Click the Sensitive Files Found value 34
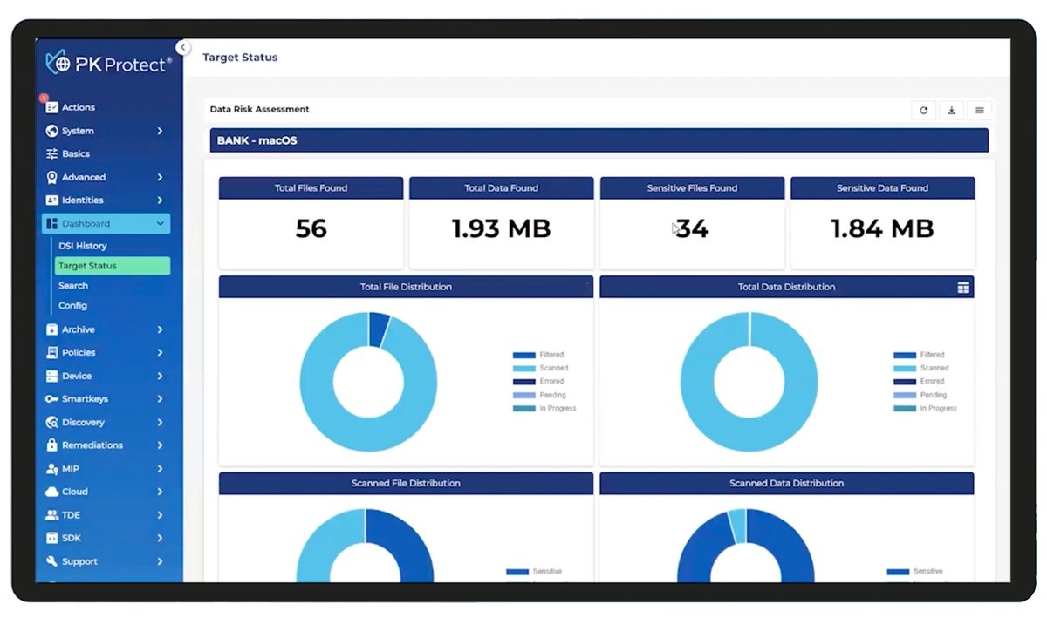The image size is (1047, 618). [692, 229]
